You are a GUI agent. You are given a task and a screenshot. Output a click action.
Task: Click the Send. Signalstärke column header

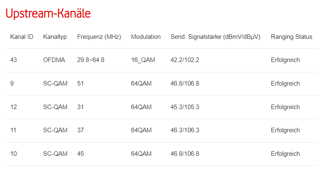215,37
